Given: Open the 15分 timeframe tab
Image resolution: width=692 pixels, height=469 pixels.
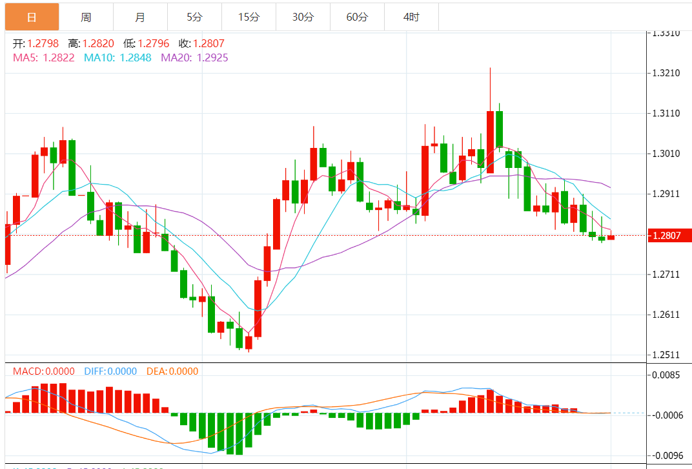Looking at the screenshot, I should [249, 17].
